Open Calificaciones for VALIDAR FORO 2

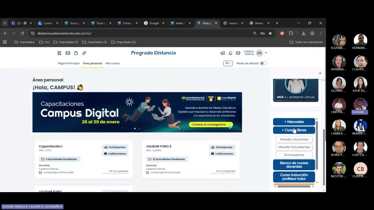coord(222,154)
